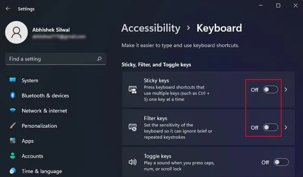Viewport: 303px width, 177px height.
Task: Open Time & language settings
Action: [42, 171]
